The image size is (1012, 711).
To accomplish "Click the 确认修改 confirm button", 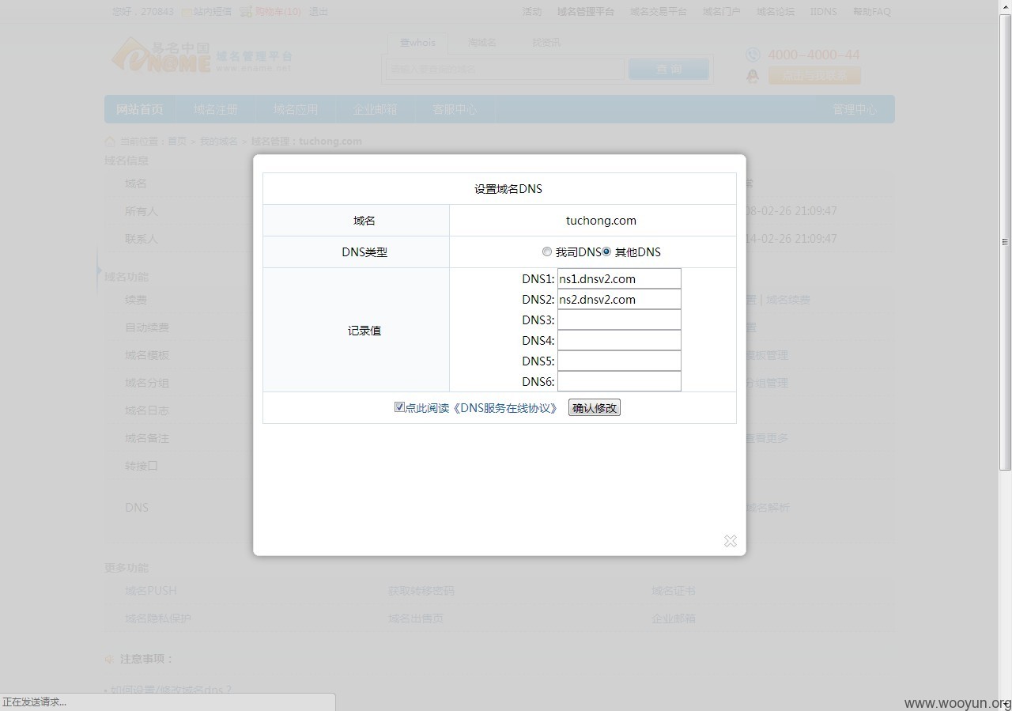I will [x=595, y=408].
